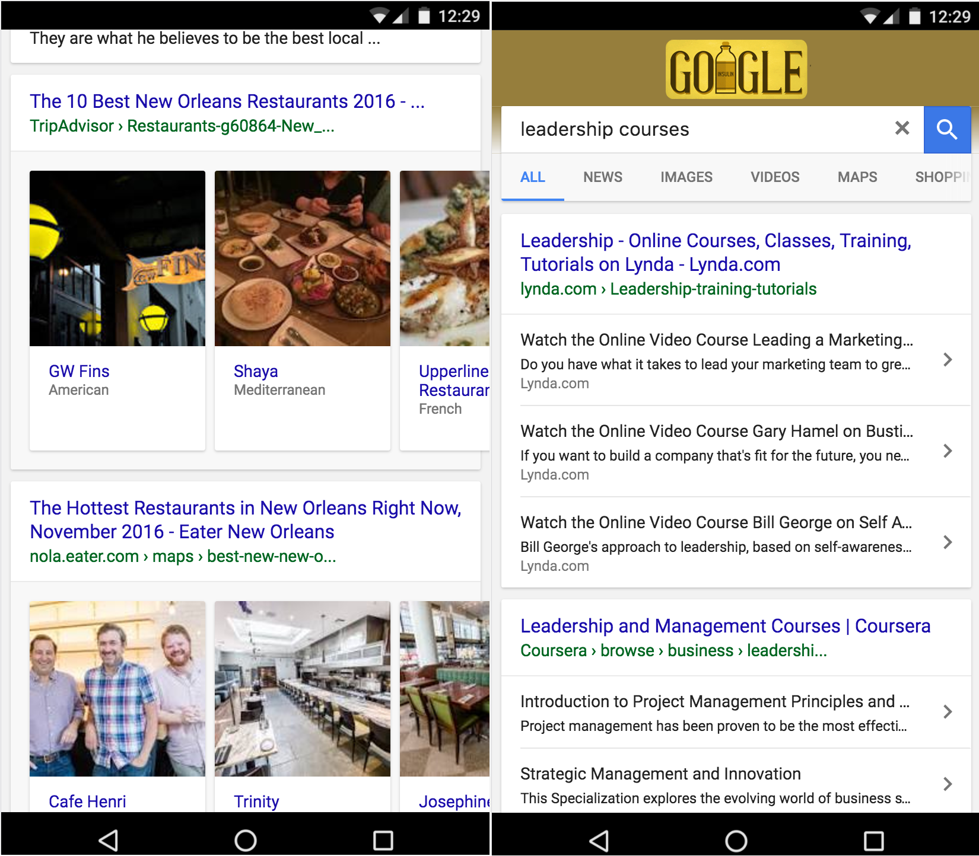Tap battery icon in right status bar
The image size is (979, 856).
[x=914, y=16]
